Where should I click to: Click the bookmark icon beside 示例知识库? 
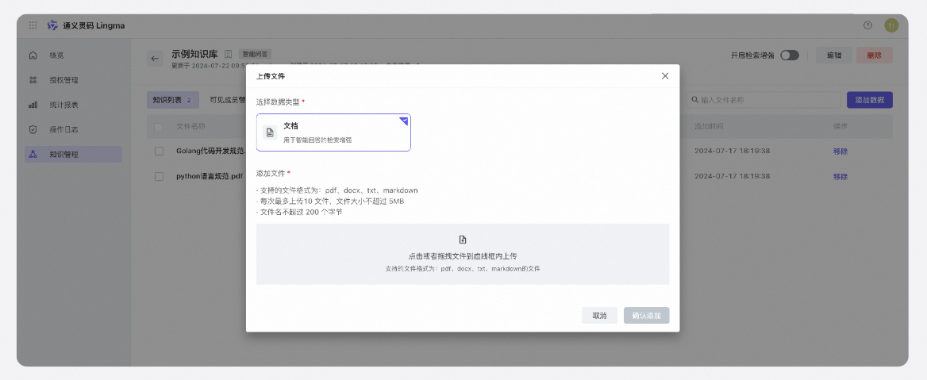[229, 54]
